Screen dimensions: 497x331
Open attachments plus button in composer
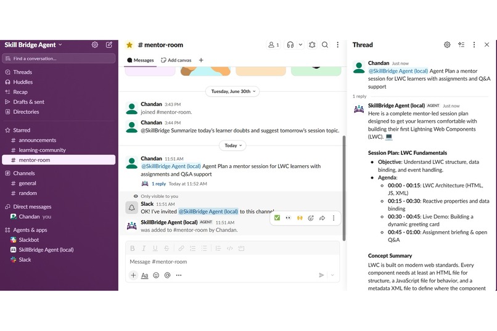click(133, 276)
